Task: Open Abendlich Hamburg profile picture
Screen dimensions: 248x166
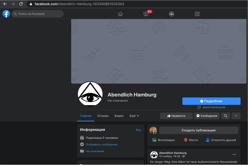Action: pyautogui.click(x=90, y=94)
